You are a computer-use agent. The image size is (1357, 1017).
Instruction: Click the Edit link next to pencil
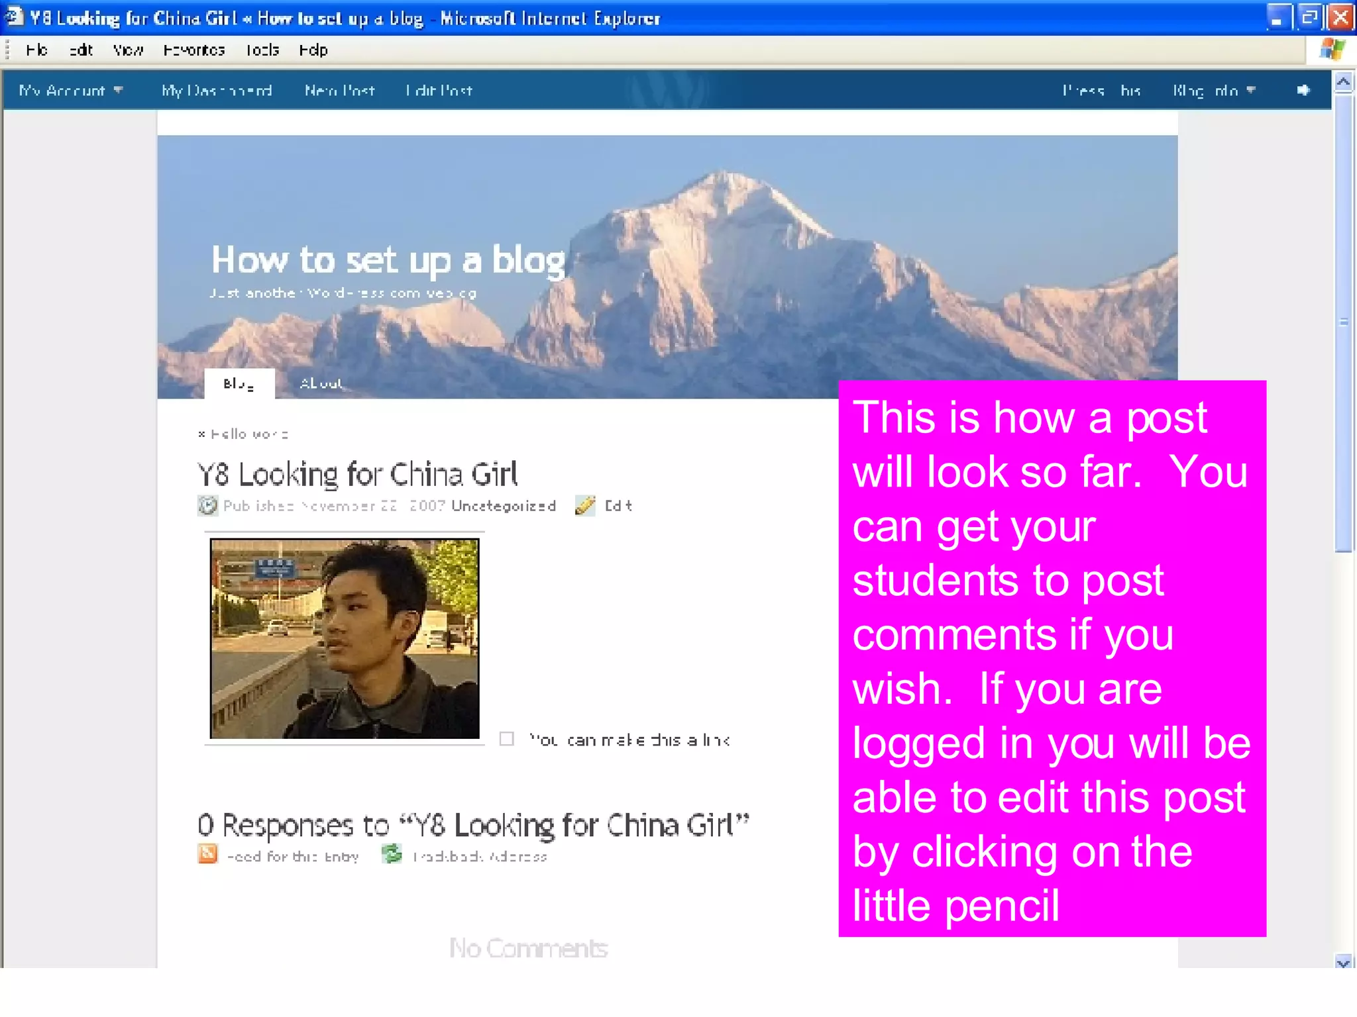618,506
